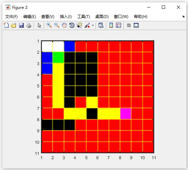Select the Zoom Out magnifier tool

tap(57, 25)
